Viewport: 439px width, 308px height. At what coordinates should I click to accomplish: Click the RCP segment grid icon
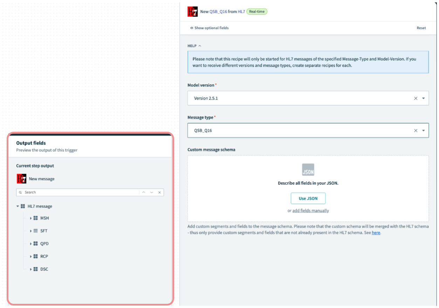36,256
